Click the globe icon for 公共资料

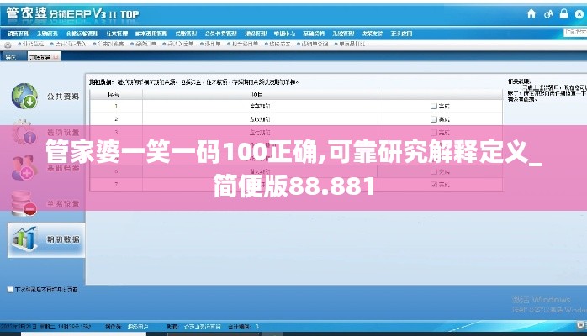point(24,96)
